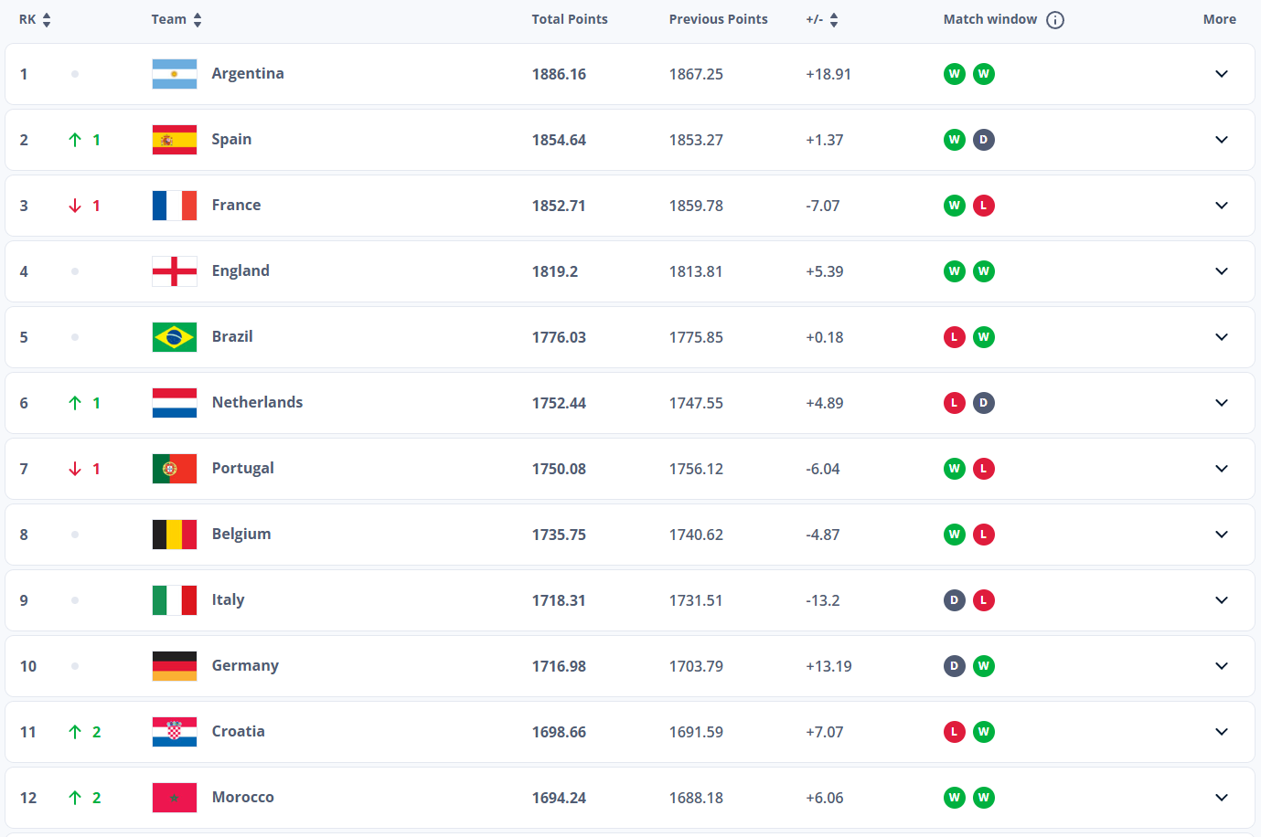Click the Belgium team name
The image size is (1261, 837).
[x=241, y=534]
